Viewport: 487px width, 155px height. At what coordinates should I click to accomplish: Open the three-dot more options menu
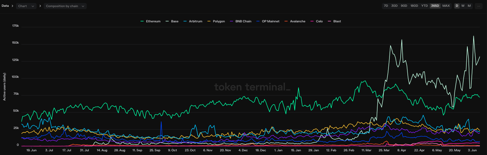[478, 6]
